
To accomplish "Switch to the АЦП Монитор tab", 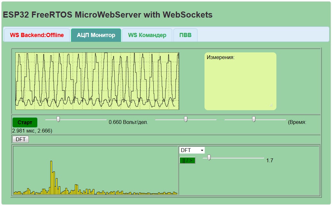I will [x=96, y=35].
